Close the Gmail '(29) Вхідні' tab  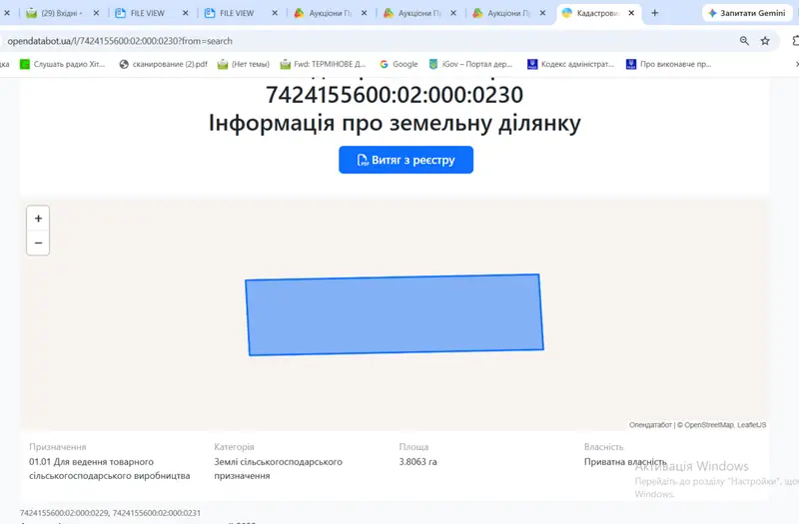point(96,13)
